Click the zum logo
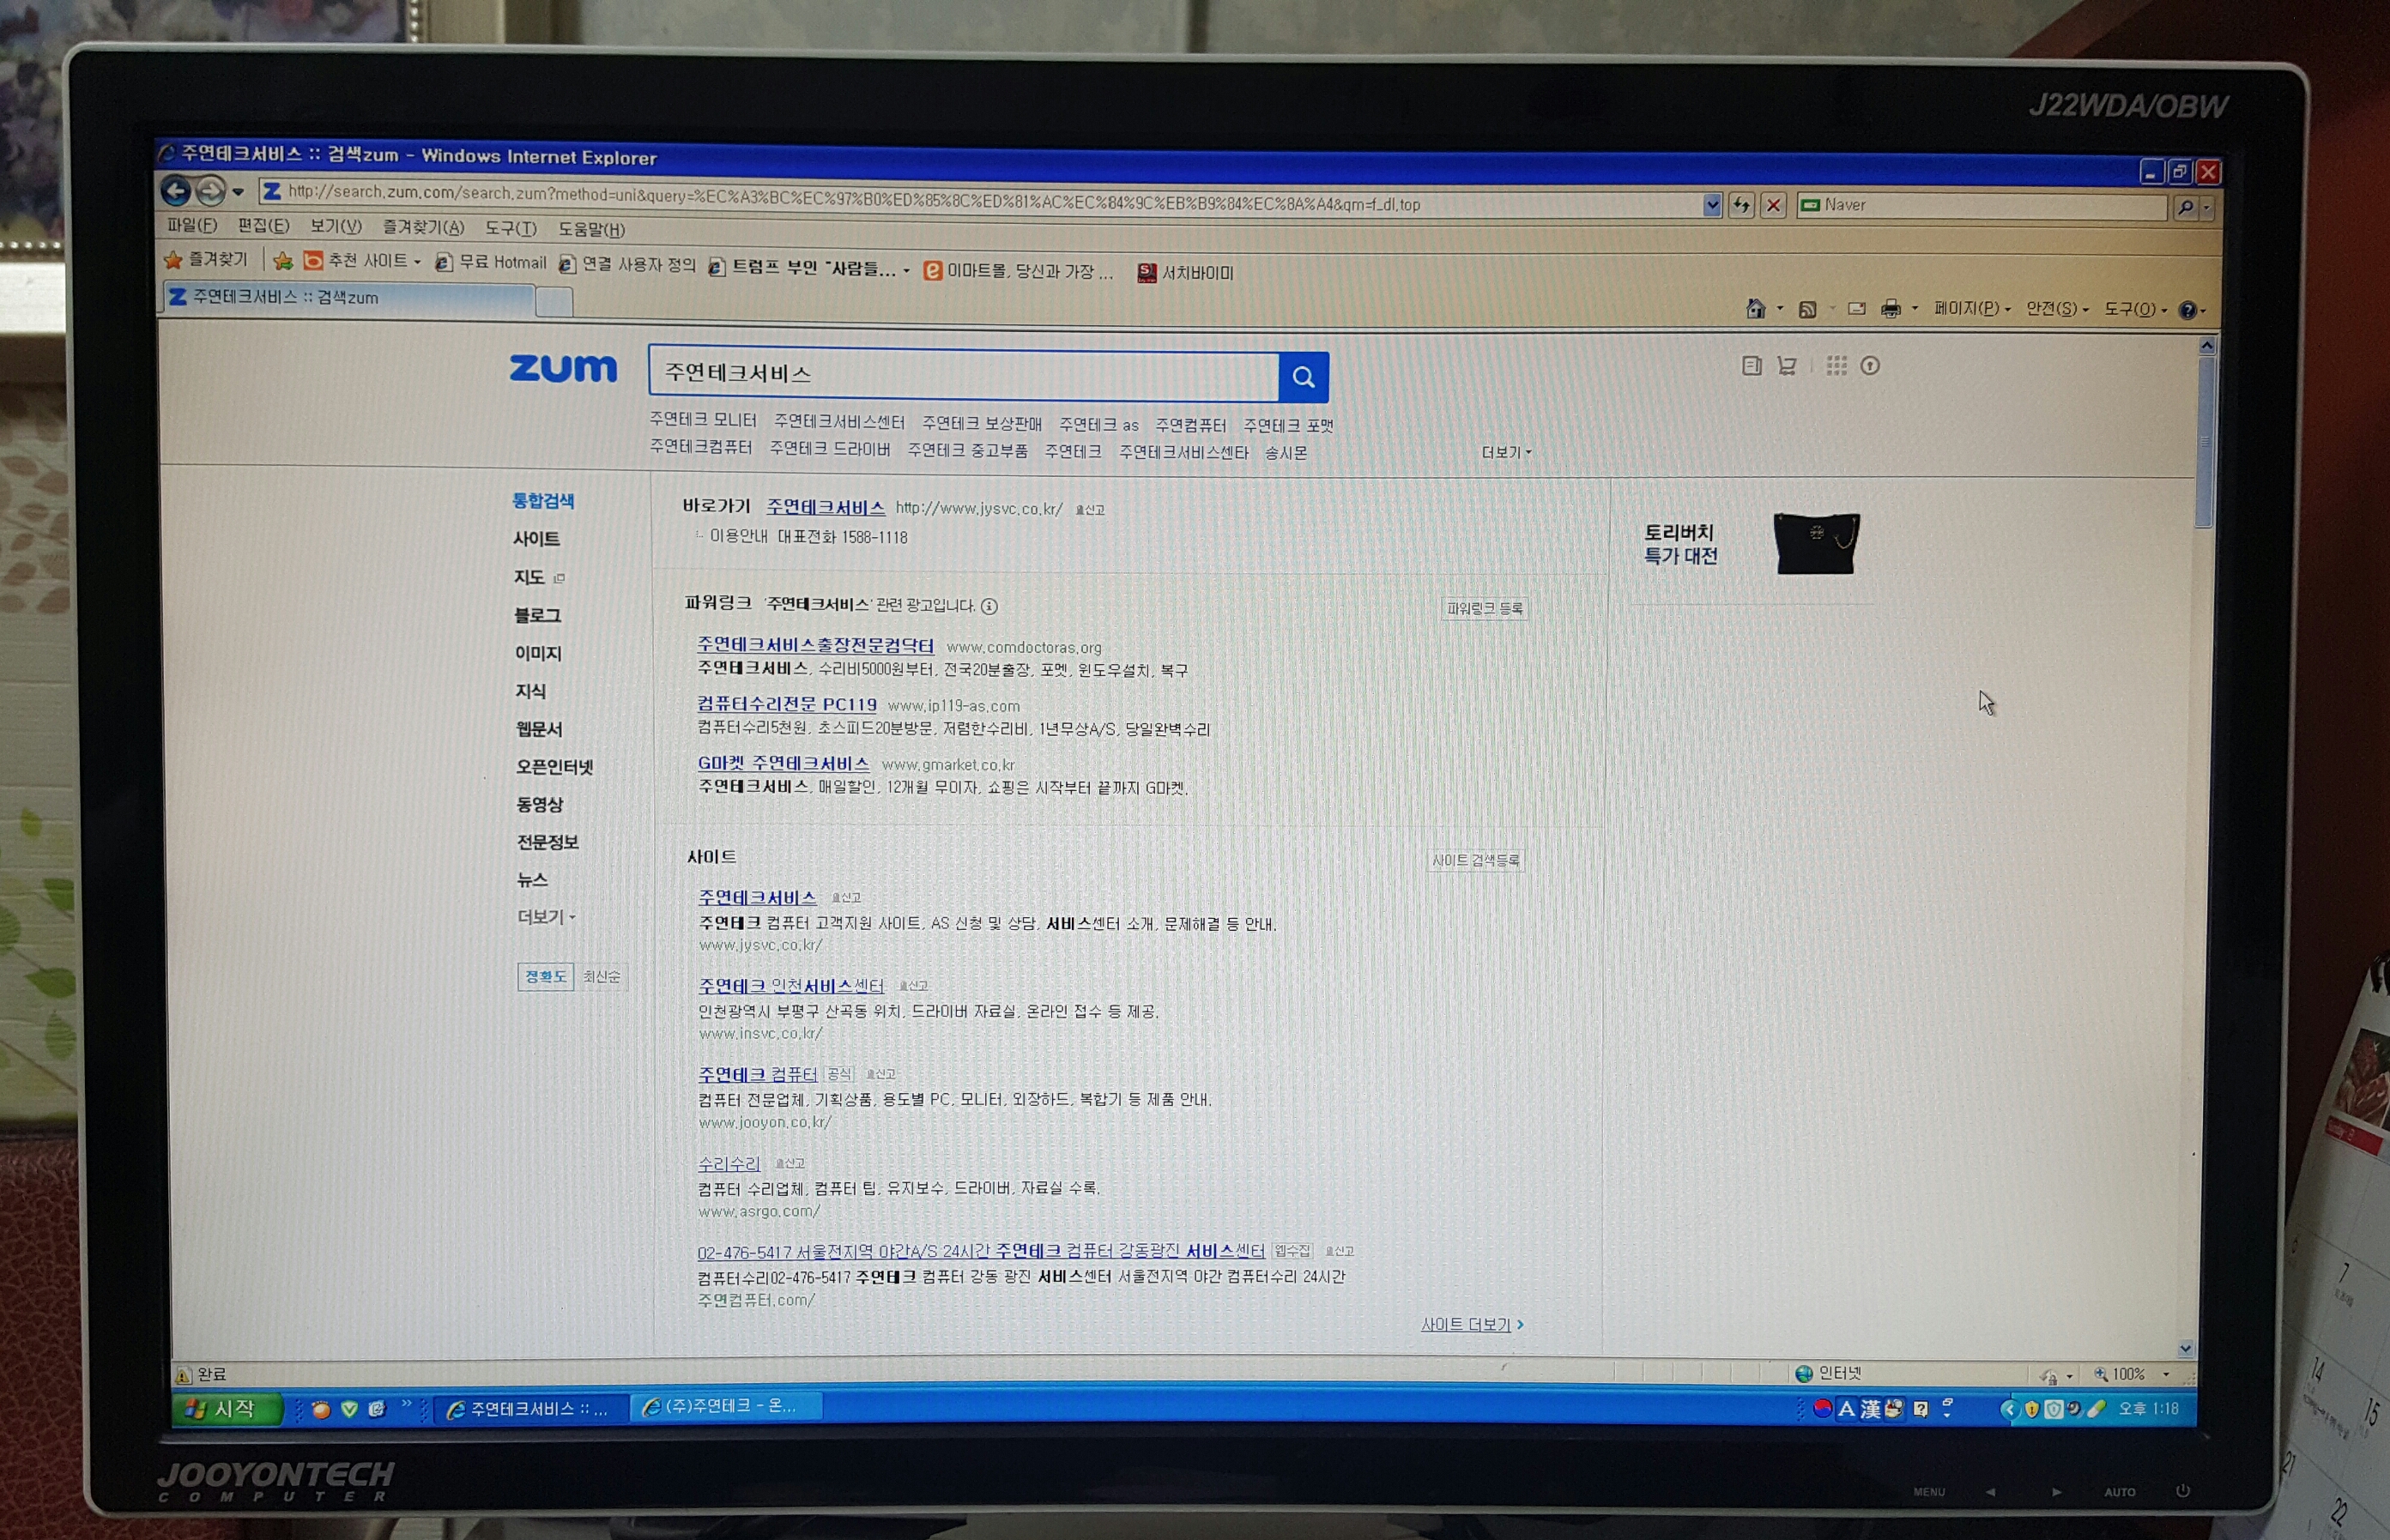The width and height of the screenshot is (2390, 1540). 563,368
